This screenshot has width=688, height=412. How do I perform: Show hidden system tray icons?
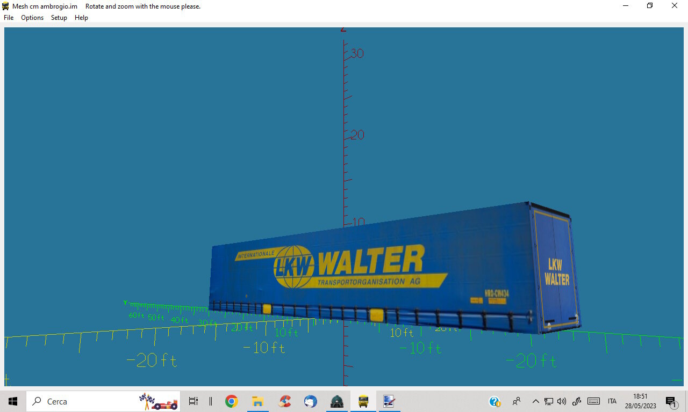(x=535, y=401)
